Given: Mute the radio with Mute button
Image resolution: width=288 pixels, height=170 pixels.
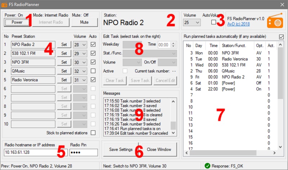Looking at the screenshot, I should pyautogui.click(x=85, y=22).
